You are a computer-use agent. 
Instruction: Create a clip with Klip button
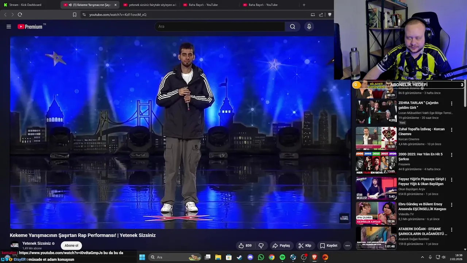point(305,245)
